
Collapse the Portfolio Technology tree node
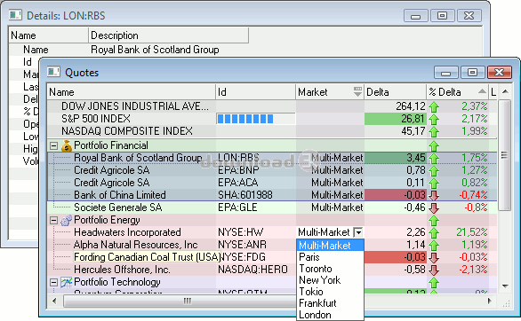(54, 282)
